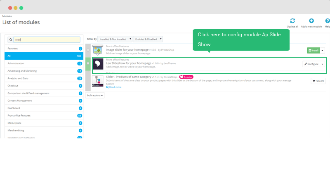This screenshot has width=330, height=173.
Task: Open the Advertising and Marketing category
Action: pyautogui.click(x=44, y=71)
